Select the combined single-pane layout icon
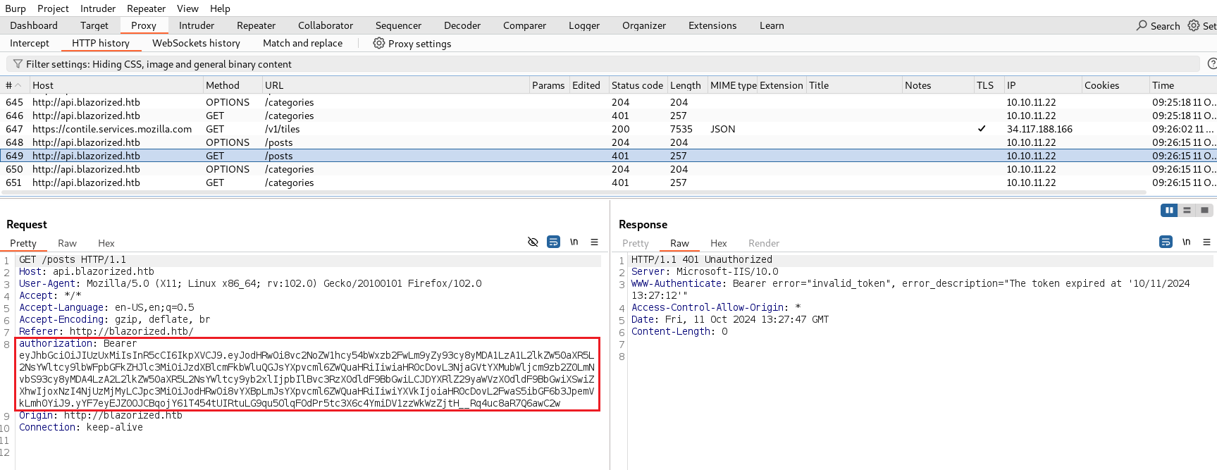The image size is (1217, 470). coord(1204,210)
